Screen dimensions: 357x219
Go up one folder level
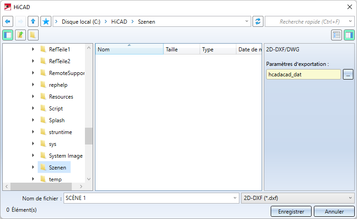point(33,22)
